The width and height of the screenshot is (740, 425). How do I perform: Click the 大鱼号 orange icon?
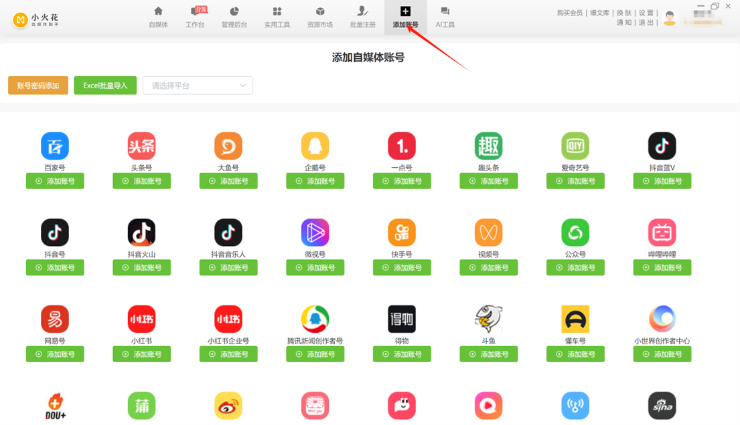click(228, 146)
